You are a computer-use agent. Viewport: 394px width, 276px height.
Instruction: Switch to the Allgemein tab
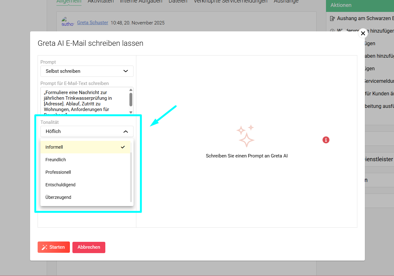[x=69, y=2]
